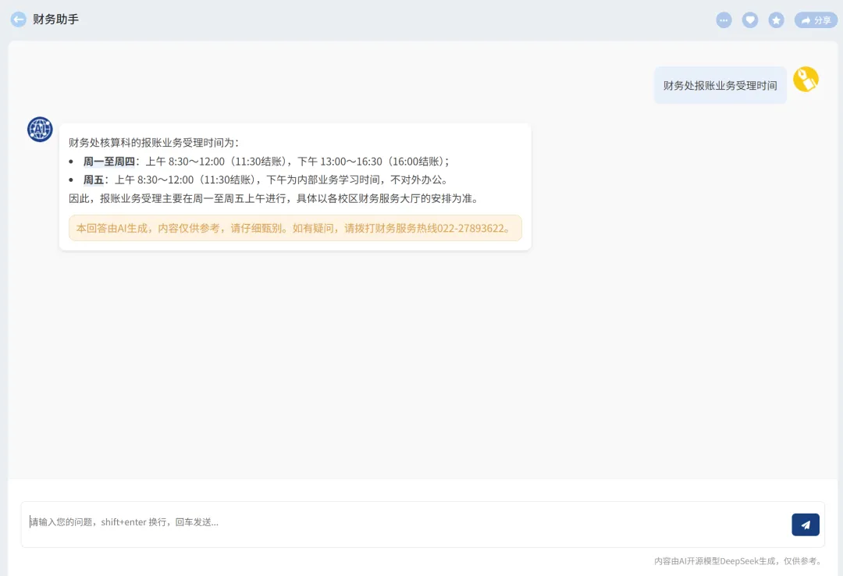The width and height of the screenshot is (843, 576).
Task: Click the footer note 内容由AI开源模型DeepSeek生成
Action: point(737,561)
